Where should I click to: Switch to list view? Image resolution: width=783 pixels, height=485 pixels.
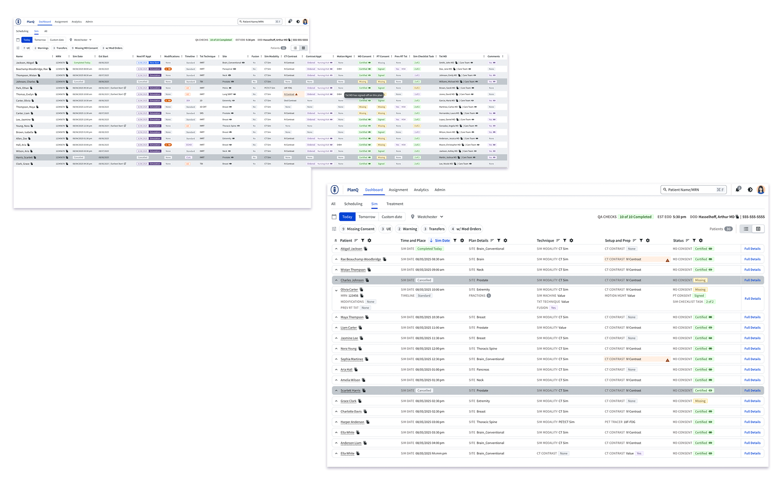point(746,228)
